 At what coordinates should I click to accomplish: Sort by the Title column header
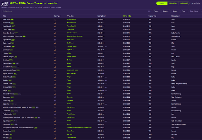tap(4, 16)
